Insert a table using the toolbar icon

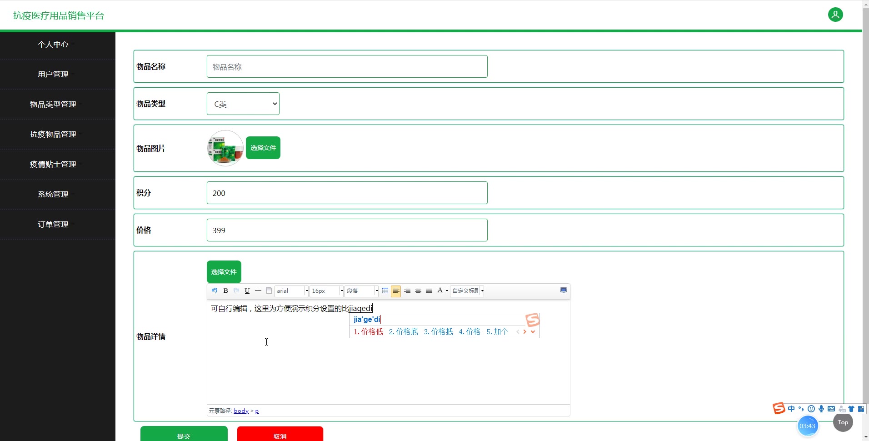tap(385, 291)
